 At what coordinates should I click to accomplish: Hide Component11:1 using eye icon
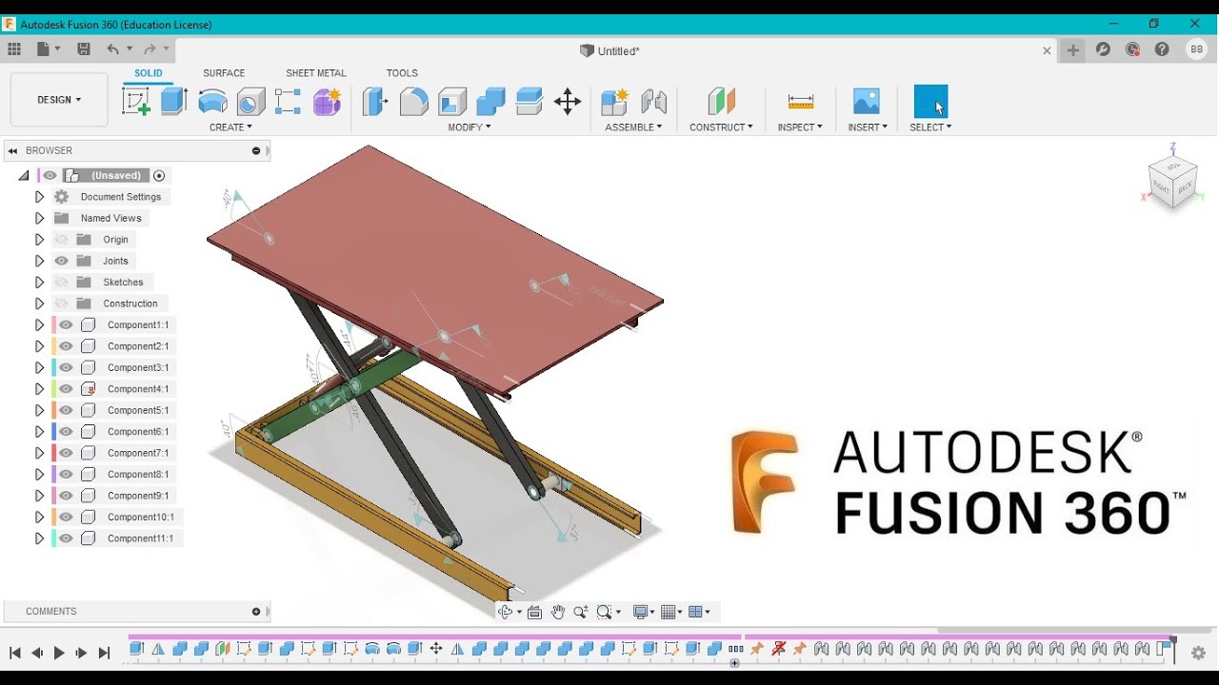click(x=66, y=538)
